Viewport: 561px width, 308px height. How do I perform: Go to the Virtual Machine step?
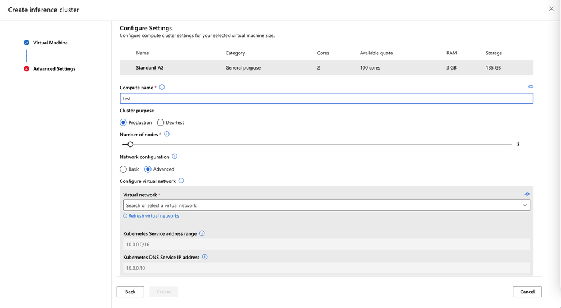click(51, 43)
